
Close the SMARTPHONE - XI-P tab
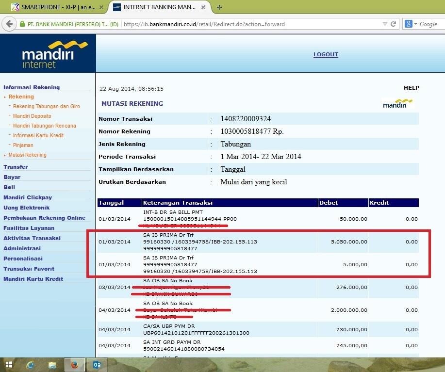pyautogui.click(x=101, y=7)
